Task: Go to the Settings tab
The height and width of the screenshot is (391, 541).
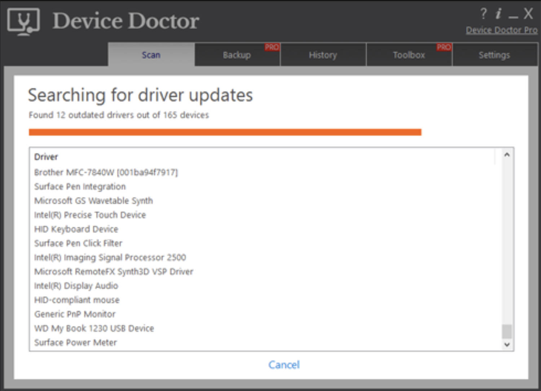Action: tap(494, 55)
